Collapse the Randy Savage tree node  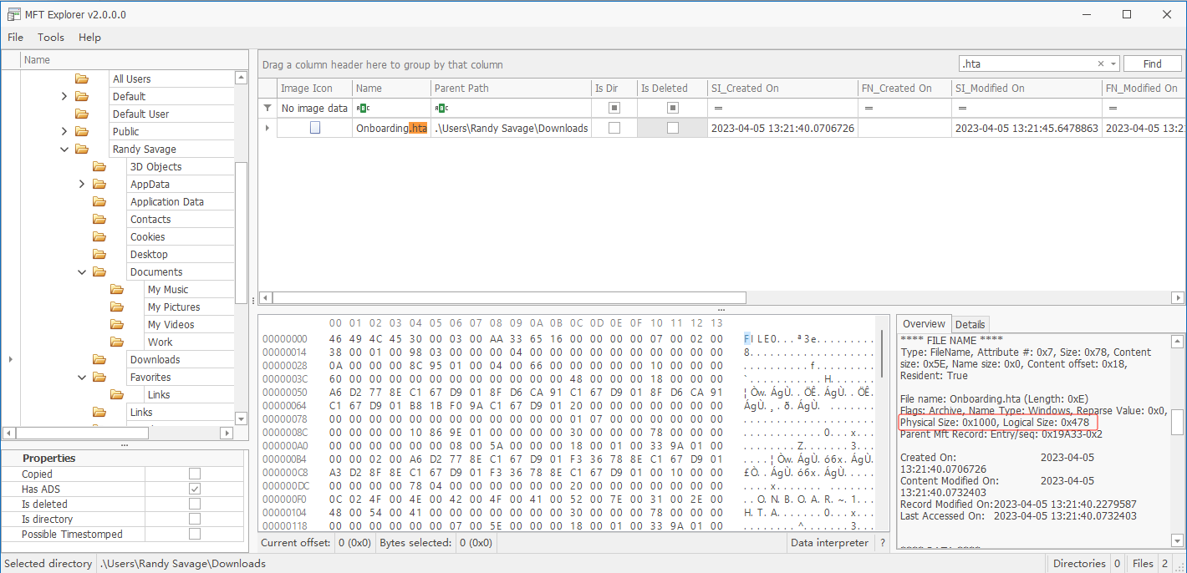tap(64, 149)
